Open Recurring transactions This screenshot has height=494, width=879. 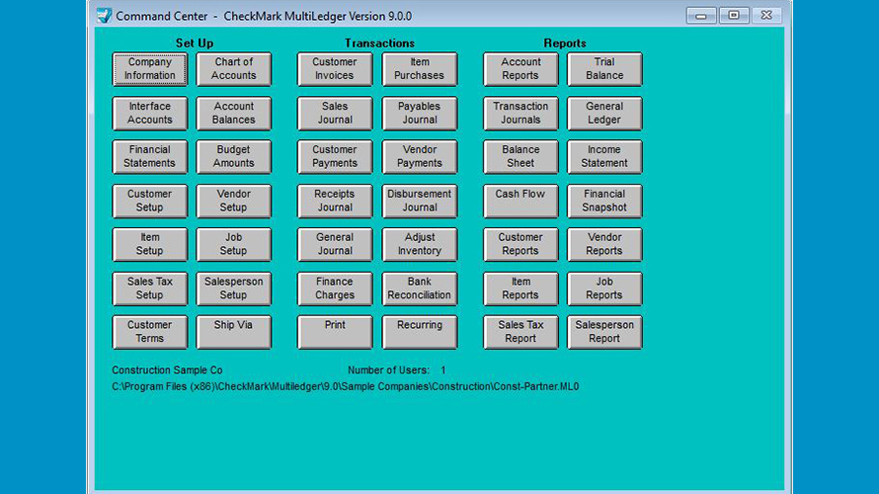(420, 332)
